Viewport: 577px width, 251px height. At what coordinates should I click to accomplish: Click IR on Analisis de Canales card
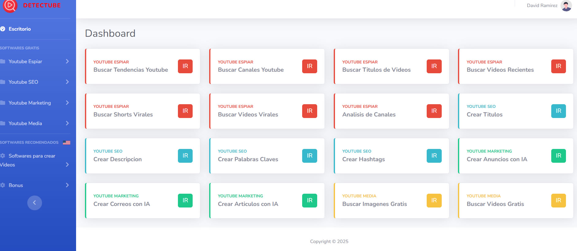[434, 111]
